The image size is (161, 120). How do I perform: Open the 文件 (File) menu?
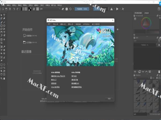[x=3, y=5]
